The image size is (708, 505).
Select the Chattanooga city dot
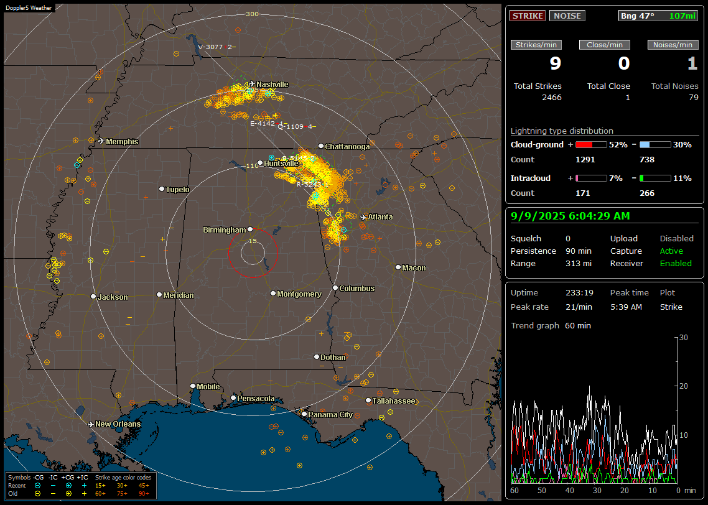tap(320, 146)
